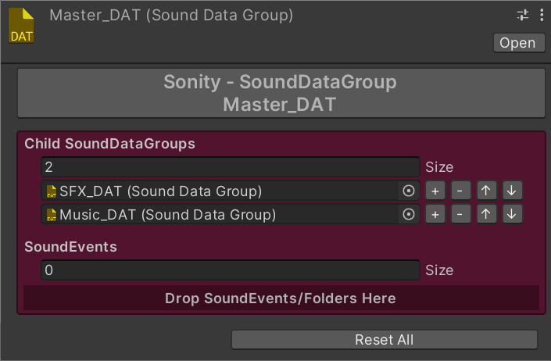Open the three-dot inspector options menu
Screen dimensions: 551x361
point(541,15)
